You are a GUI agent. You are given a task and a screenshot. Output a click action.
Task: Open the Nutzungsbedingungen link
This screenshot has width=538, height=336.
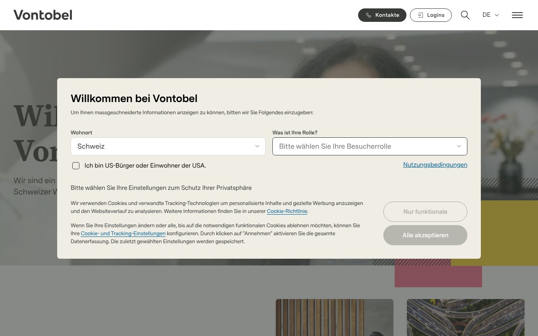click(435, 165)
